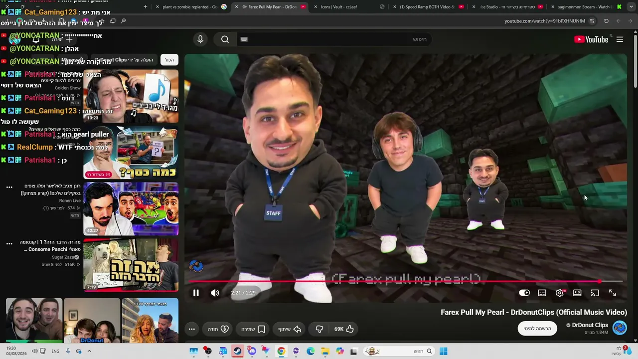Click the 2:21 / 2:29 time display

(243, 293)
